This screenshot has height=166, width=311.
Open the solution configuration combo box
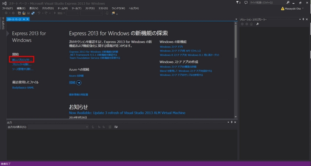coord(73,13)
